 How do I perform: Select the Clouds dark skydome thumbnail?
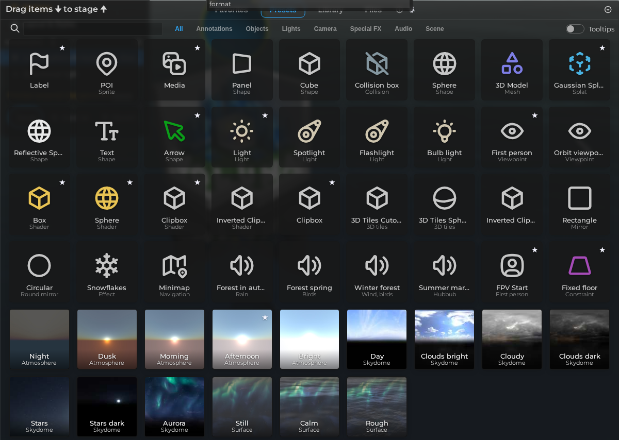pos(580,339)
